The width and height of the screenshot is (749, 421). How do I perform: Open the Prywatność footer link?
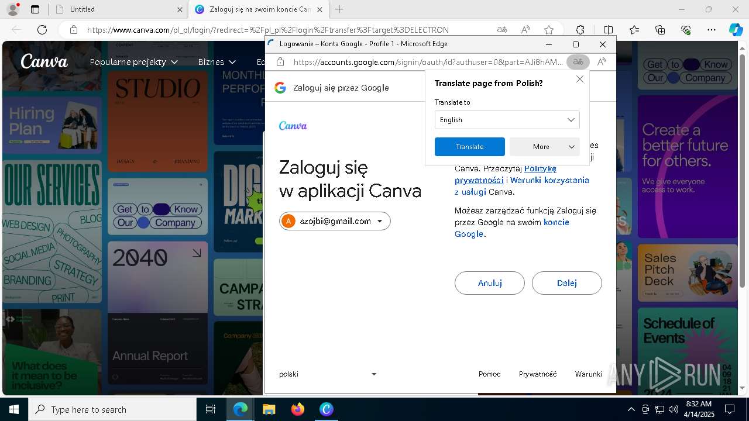[538, 374]
